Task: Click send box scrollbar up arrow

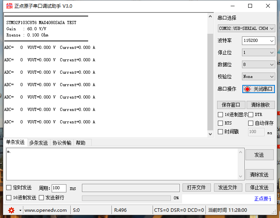Action: pos(240,152)
